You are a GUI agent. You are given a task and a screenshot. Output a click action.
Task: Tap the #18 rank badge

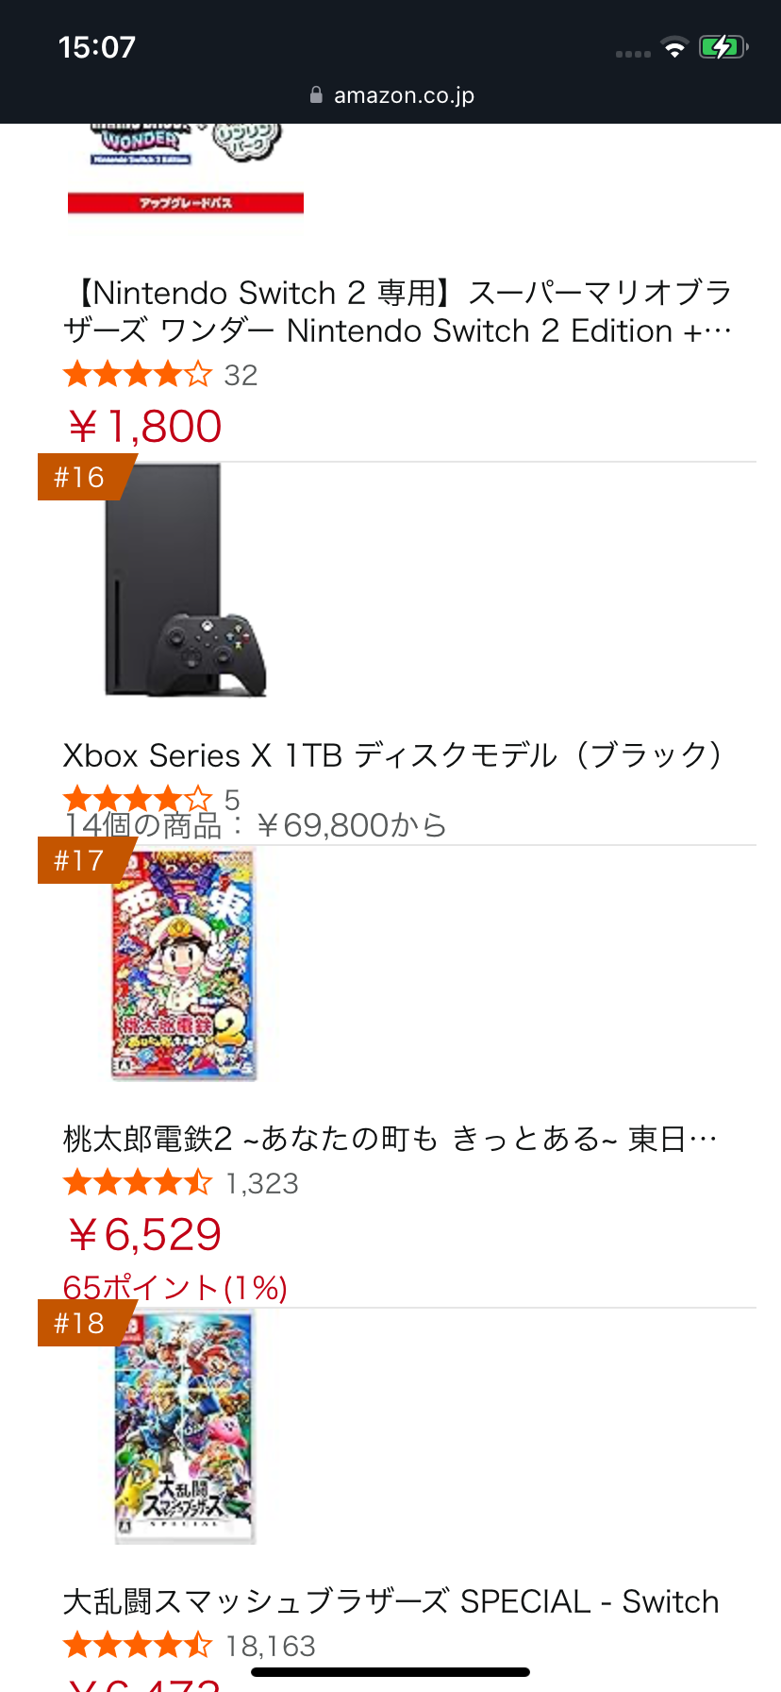click(80, 1323)
